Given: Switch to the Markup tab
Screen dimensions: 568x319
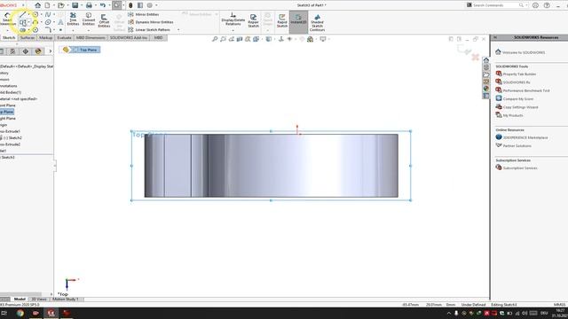Looking at the screenshot, I should [45, 37].
